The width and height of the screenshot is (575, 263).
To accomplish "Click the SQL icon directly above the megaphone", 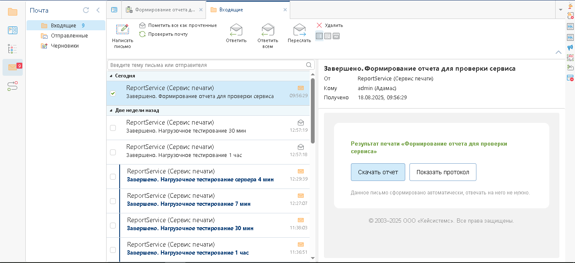I will (x=570, y=37).
